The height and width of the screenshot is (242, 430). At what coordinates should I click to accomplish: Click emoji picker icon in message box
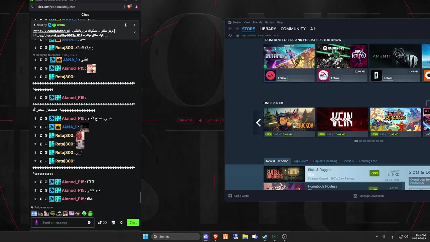click(89, 223)
